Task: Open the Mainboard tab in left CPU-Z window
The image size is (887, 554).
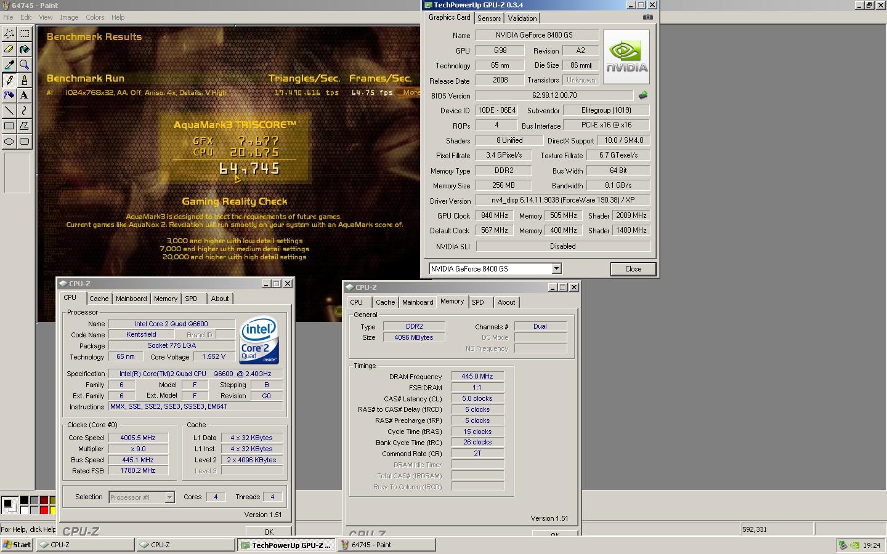Action: [132, 299]
